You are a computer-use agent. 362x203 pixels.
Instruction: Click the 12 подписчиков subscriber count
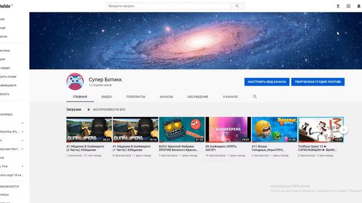[100, 85]
